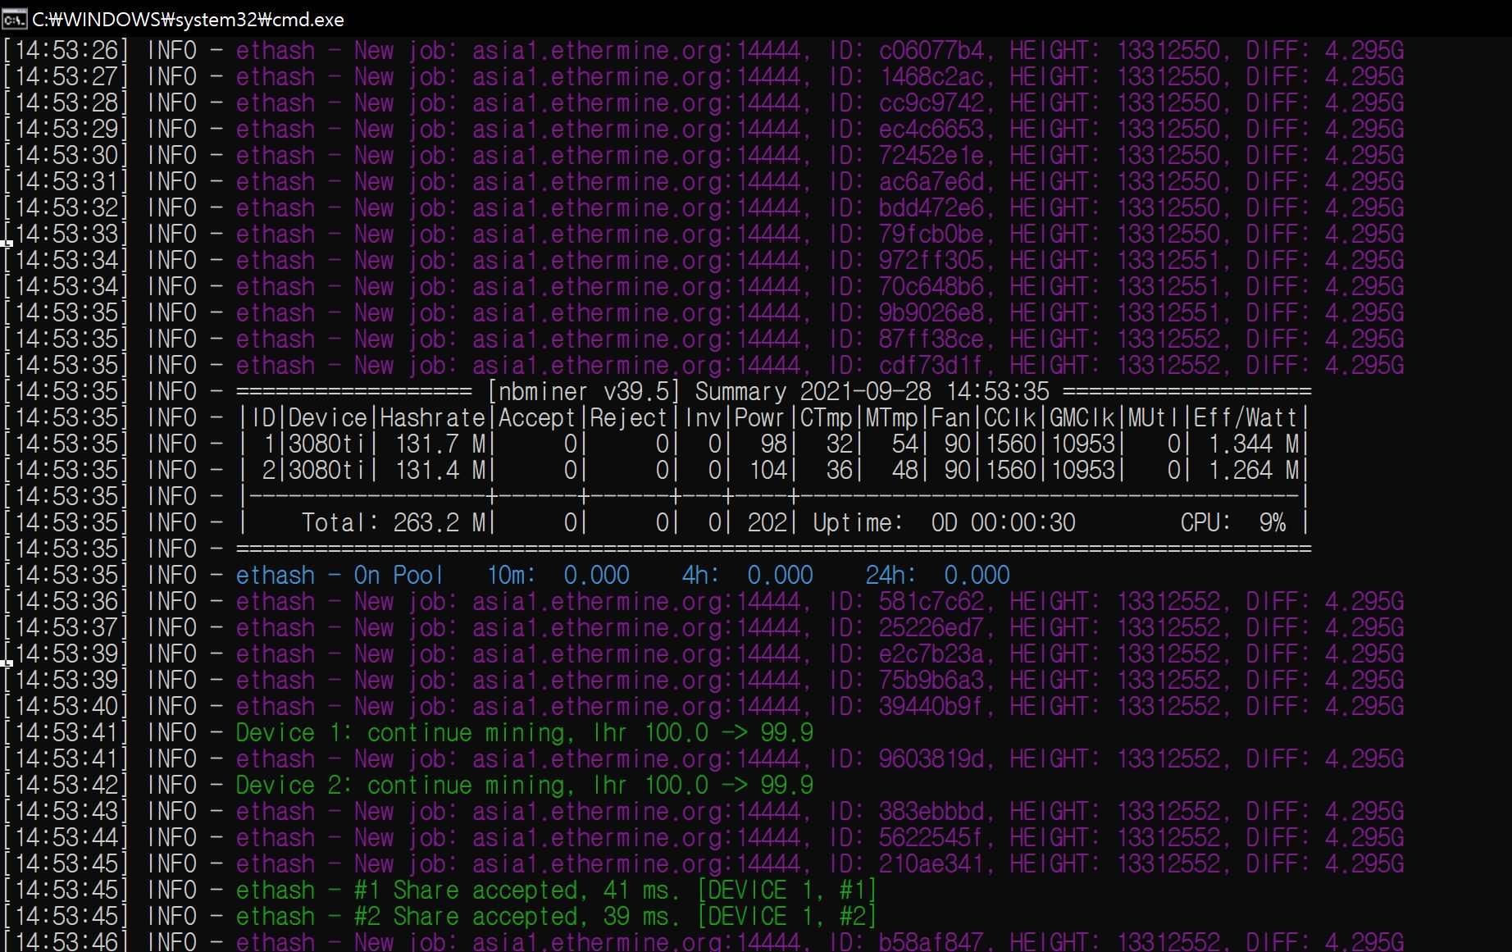This screenshot has height=952, width=1512.
Task: Click job ID cdf73d1f
Action: click(931, 366)
